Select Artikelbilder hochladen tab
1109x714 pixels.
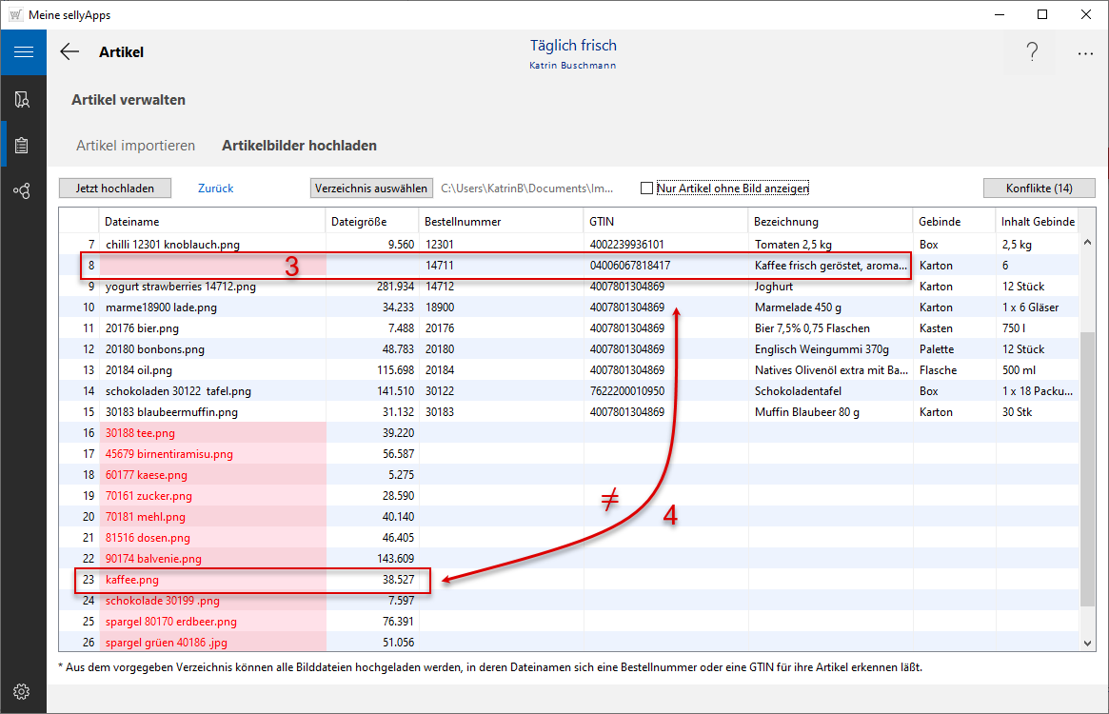point(299,146)
